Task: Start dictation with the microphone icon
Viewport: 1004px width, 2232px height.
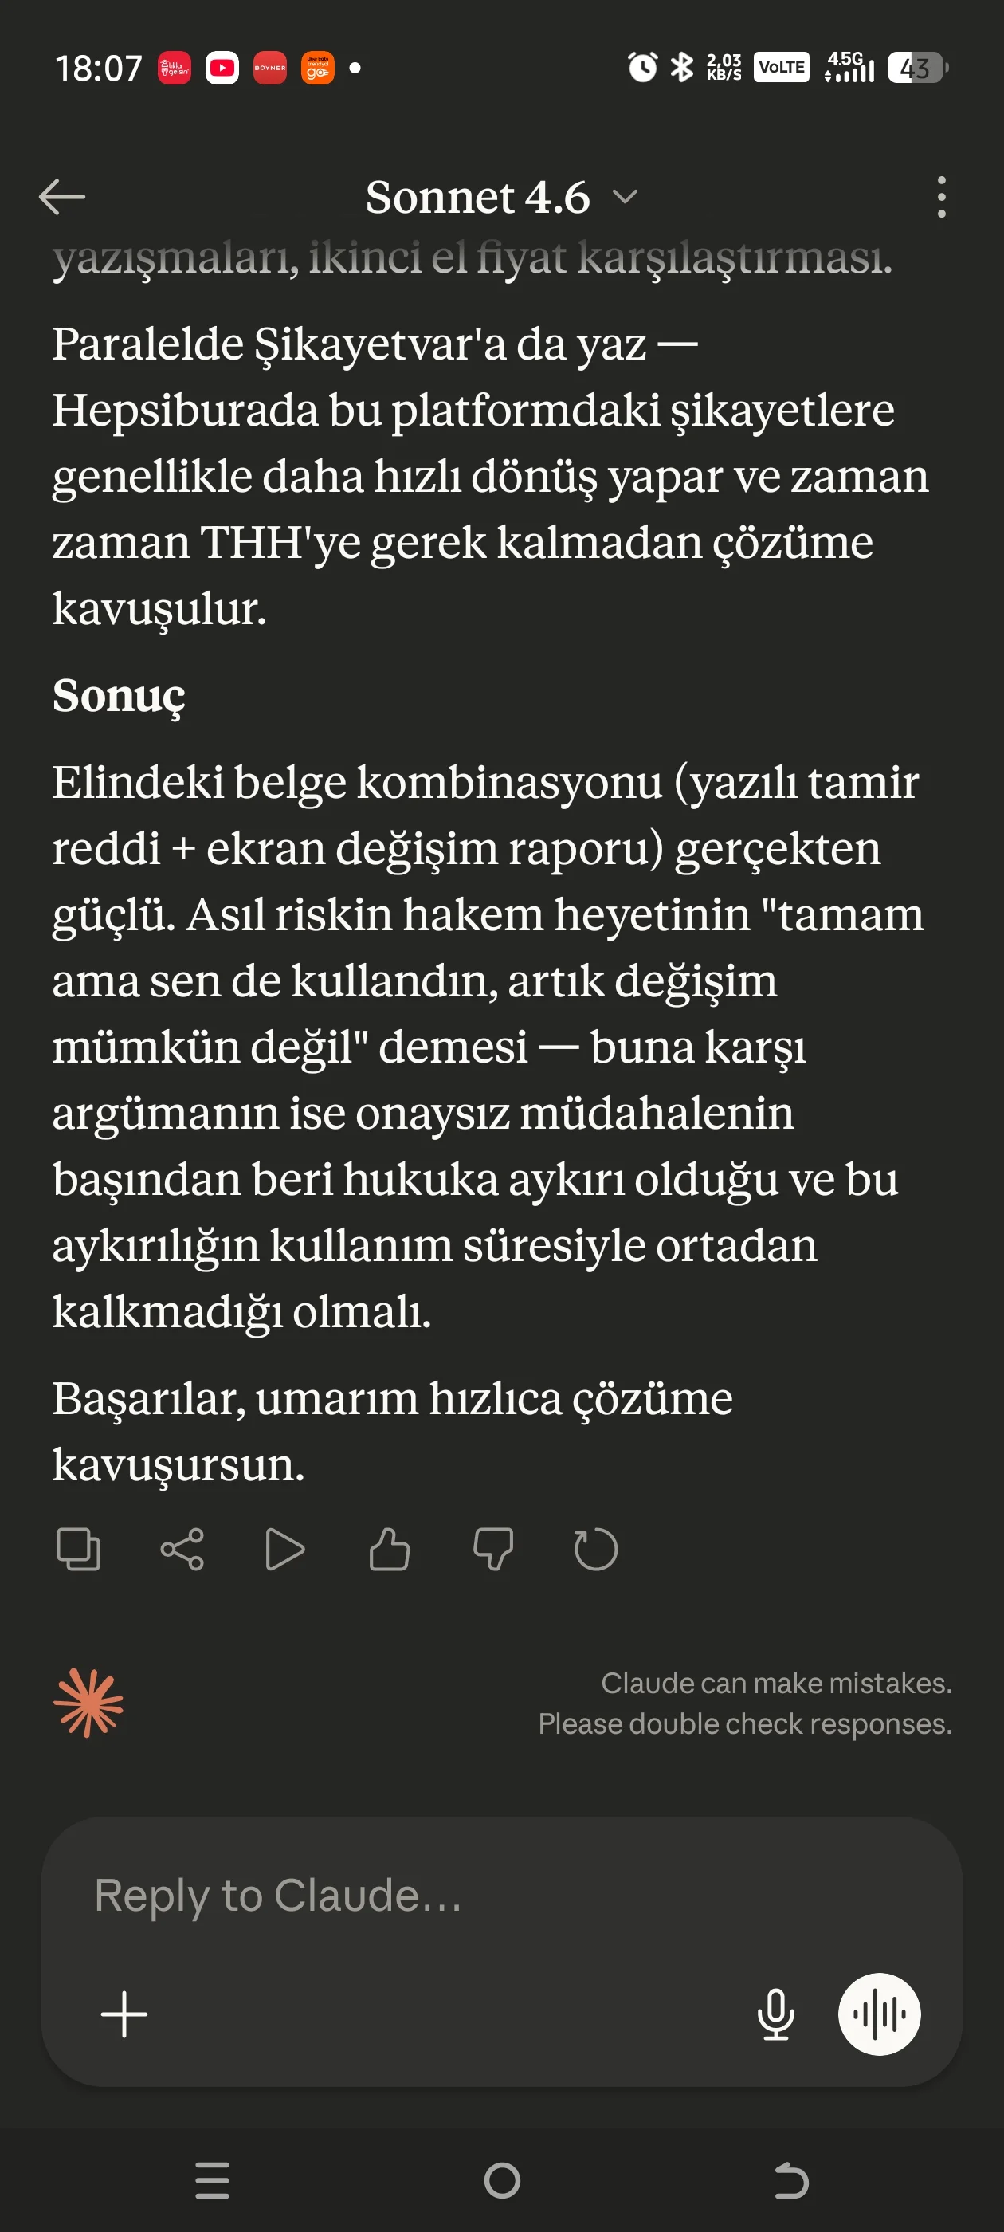Action: tap(775, 2014)
